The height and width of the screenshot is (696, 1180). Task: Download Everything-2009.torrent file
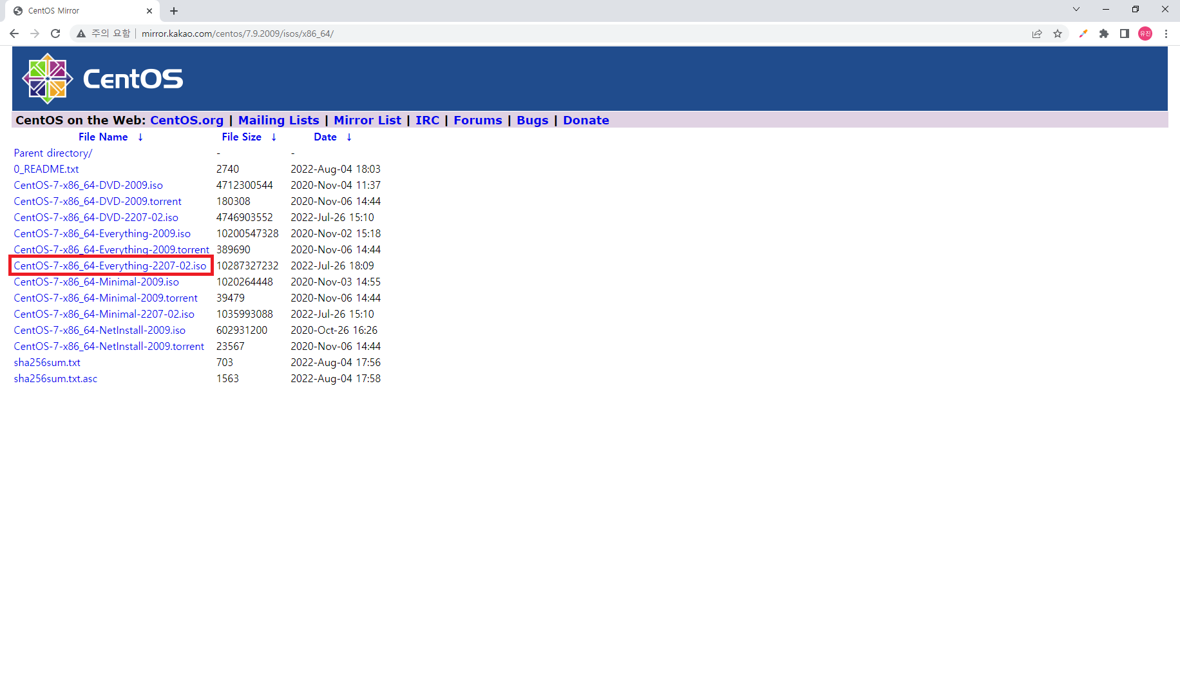[111, 250]
